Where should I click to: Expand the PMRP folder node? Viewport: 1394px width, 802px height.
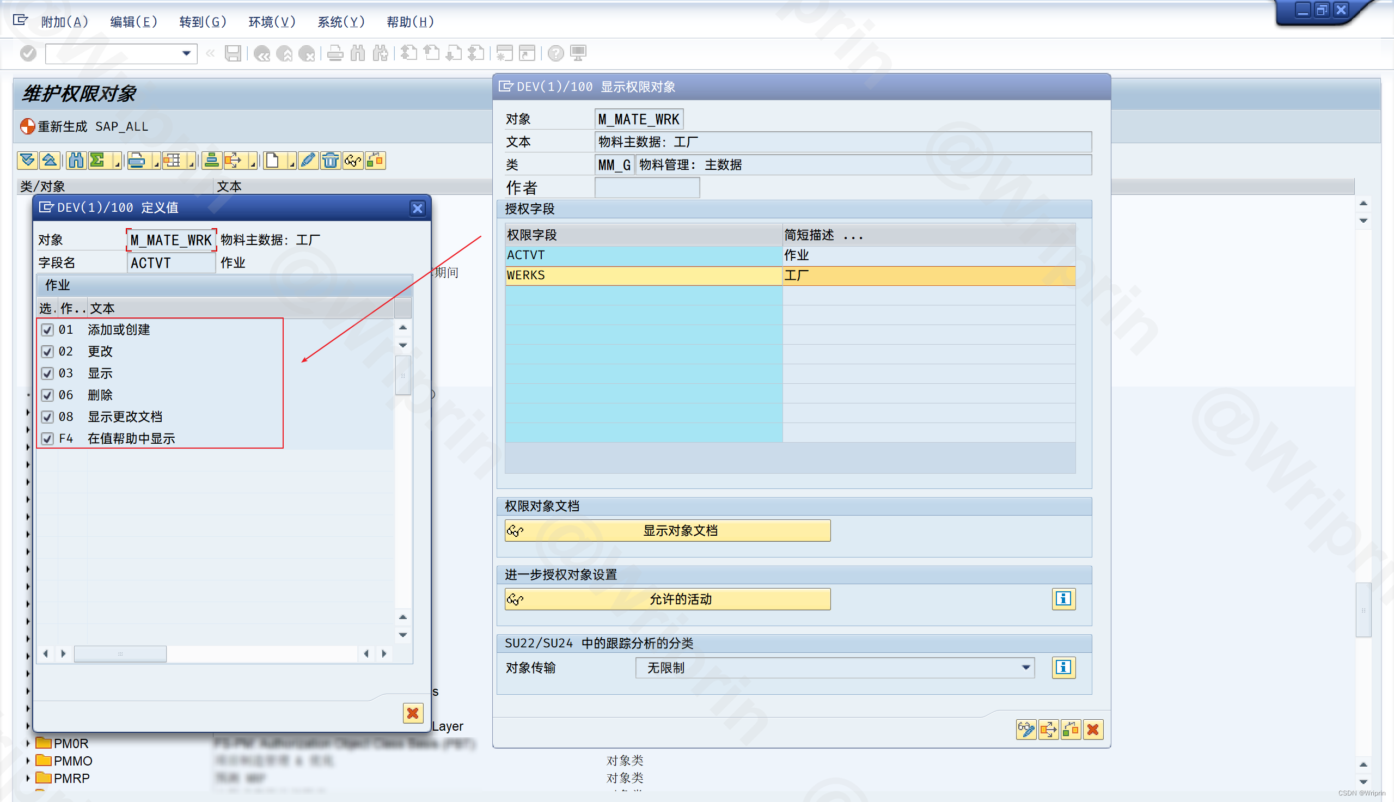click(x=28, y=777)
